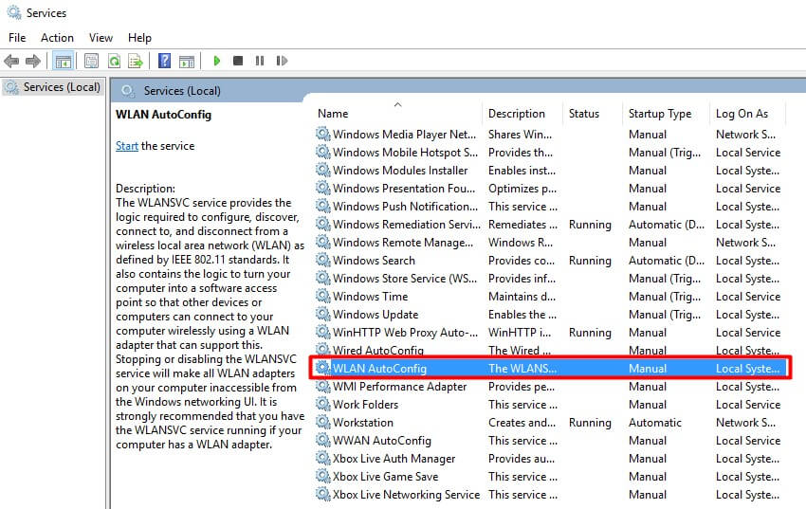806x509 pixels.
Task: Open the Properties toolbar icon
Action: [x=91, y=61]
